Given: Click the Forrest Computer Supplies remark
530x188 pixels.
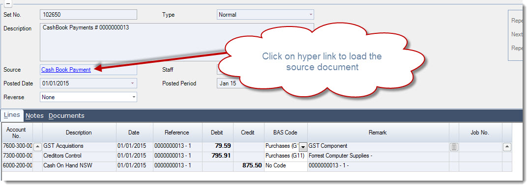Looking at the screenshot, I should 378,156.
